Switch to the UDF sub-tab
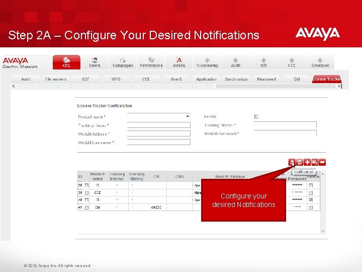The image size is (362, 272). (85, 79)
